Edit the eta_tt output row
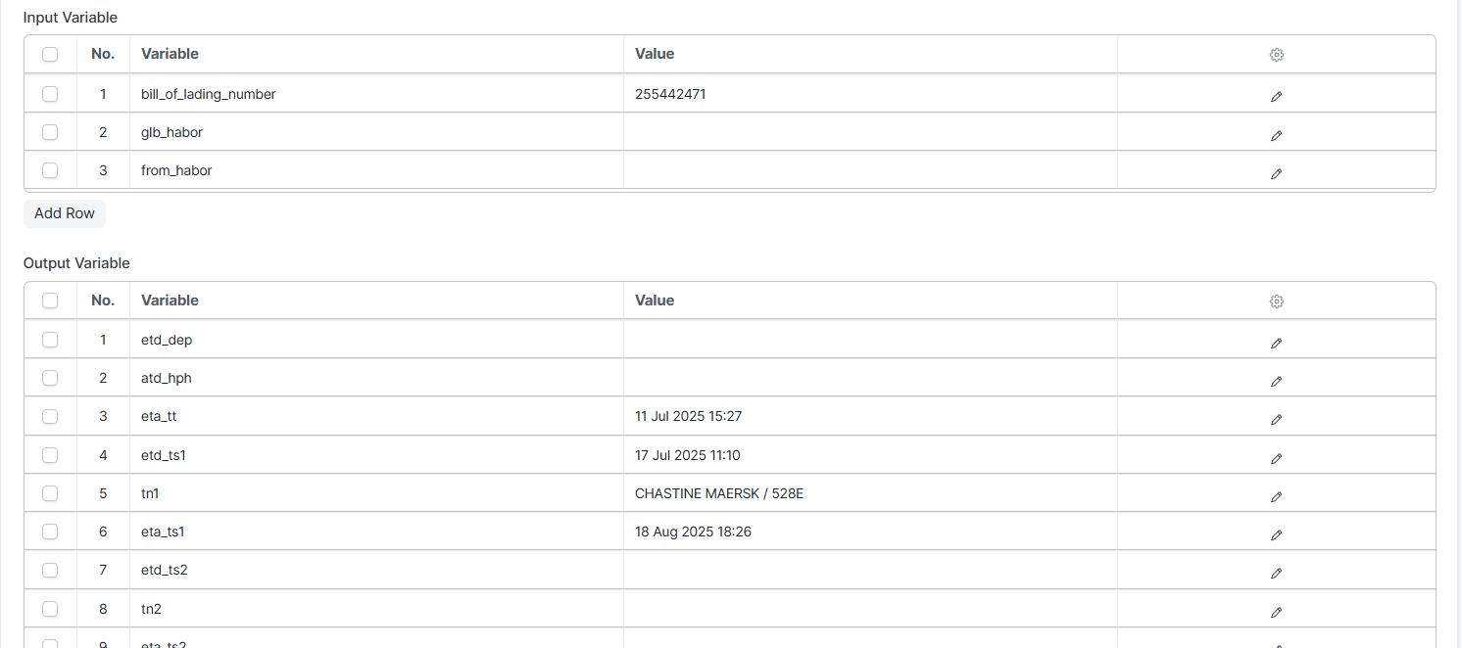The image size is (1462, 648). click(x=1276, y=419)
